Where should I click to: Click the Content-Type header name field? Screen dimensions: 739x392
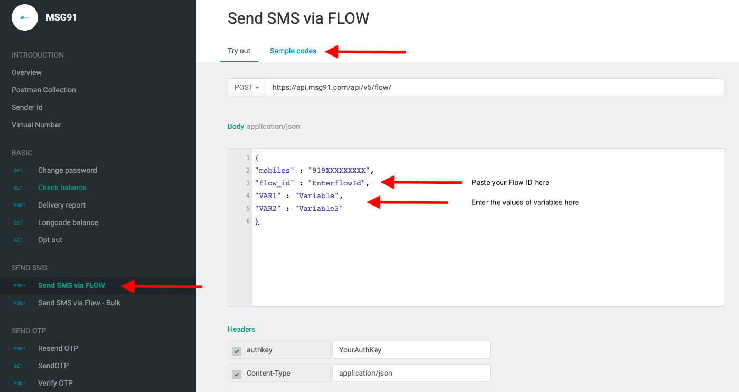click(x=279, y=373)
